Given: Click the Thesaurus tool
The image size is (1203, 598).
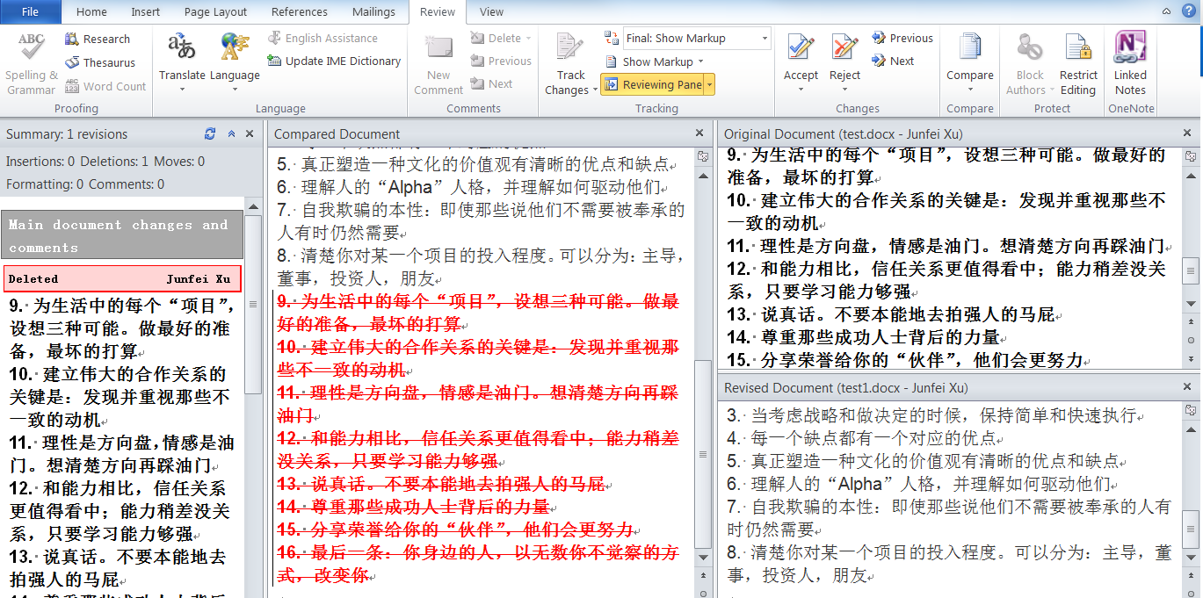Looking at the screenshot, I should coord(99,63).
